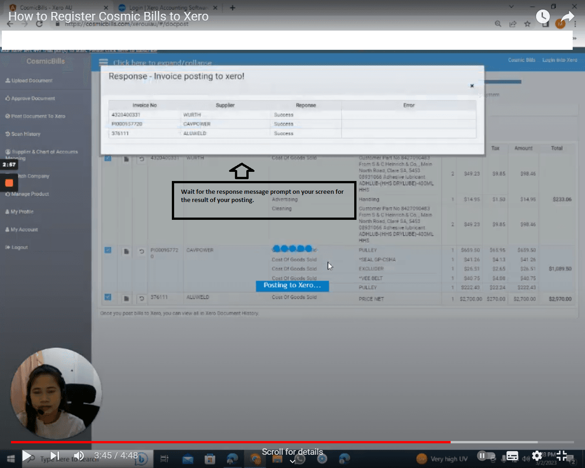Open Scan History in the sidebar
The width and height of the screenshot is (585, 468).
23,134
